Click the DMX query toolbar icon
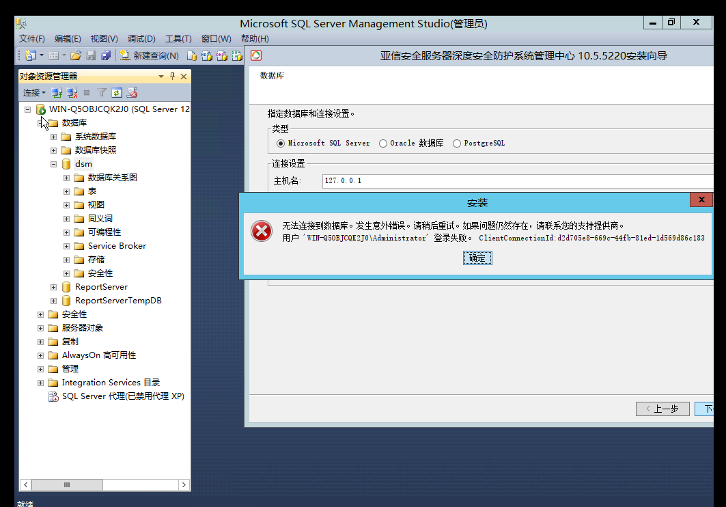The height and width of the screenshot is (507, 726). [222, 55]
